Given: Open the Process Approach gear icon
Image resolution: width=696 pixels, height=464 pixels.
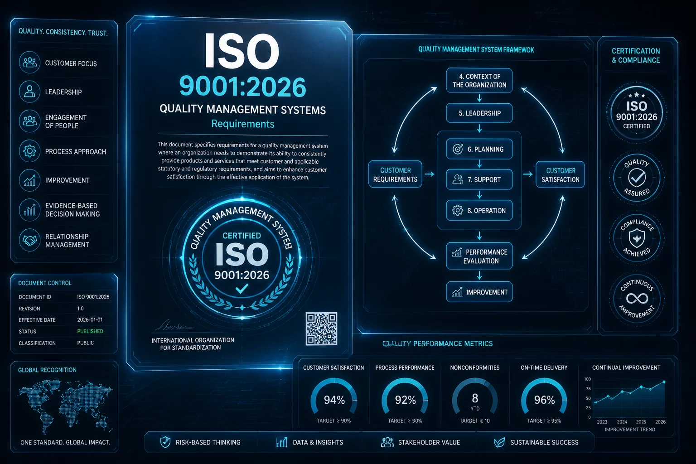Looking at the screenshot, I should (x=29, y=151).
